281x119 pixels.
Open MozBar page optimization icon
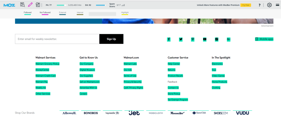(38, 5)
